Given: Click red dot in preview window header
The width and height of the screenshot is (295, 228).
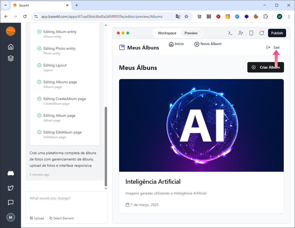Looking at the screenshot, I should click(x=118, y=33).
